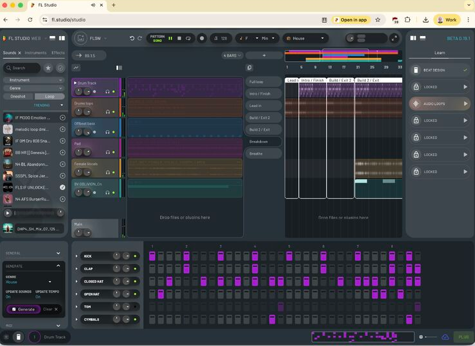Enter fullscreen with the expand arrows icon
Viewport: 475px width, 346px height.
tap(394, 39)
